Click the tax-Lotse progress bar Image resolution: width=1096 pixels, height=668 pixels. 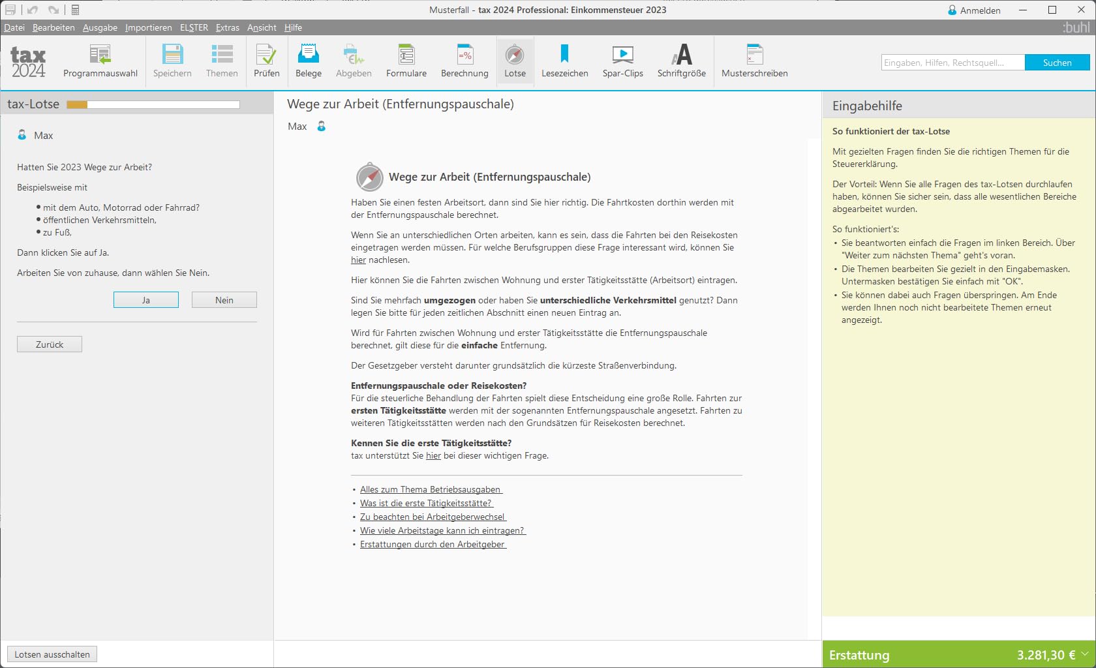point(153,104)
